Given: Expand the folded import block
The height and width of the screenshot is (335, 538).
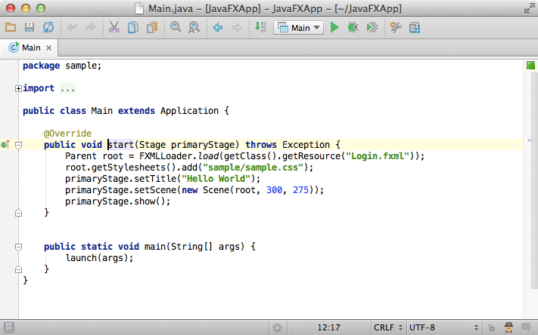Looking at the screenshot, I should click(x=18, y=88).
